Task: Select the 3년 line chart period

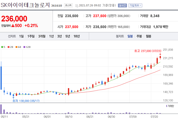Action: [x=60, y=36]
